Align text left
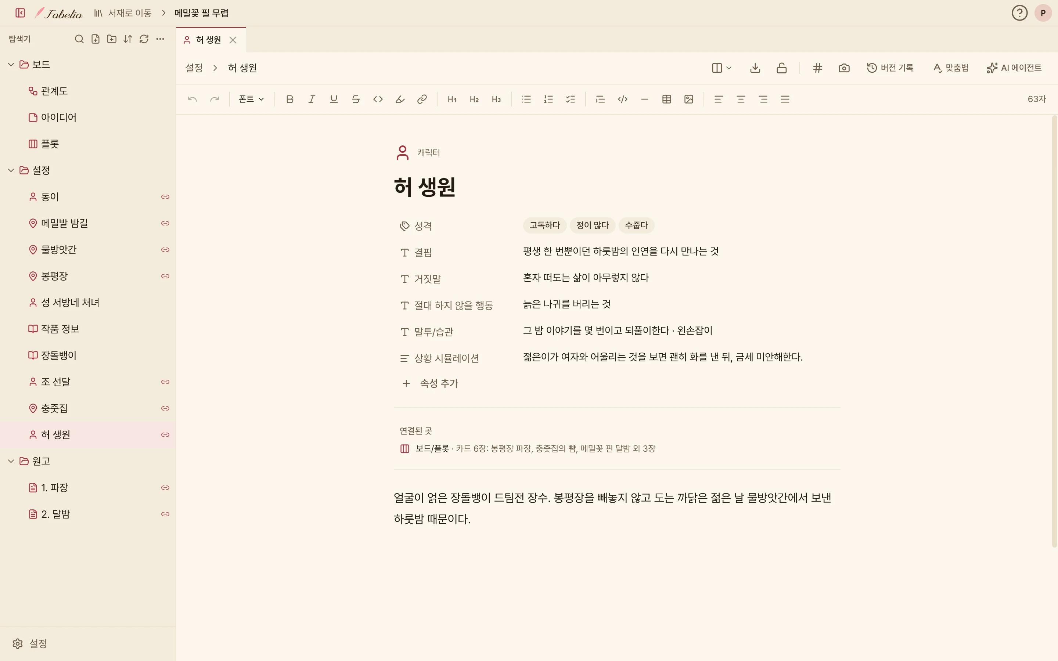The width and height of the screenshot is (1058, 661). 718,99
